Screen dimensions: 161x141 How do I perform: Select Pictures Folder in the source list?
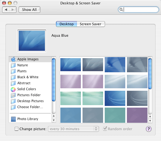(30, 95)
